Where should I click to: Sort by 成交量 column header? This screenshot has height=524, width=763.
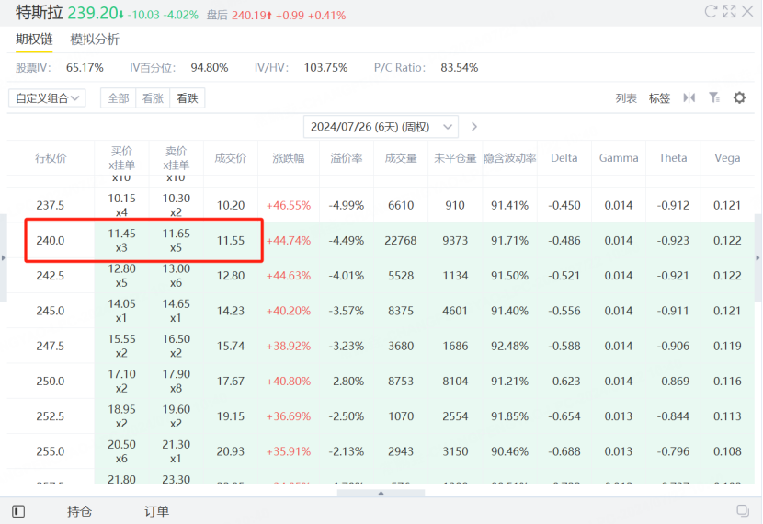click(x=401, y=158)
